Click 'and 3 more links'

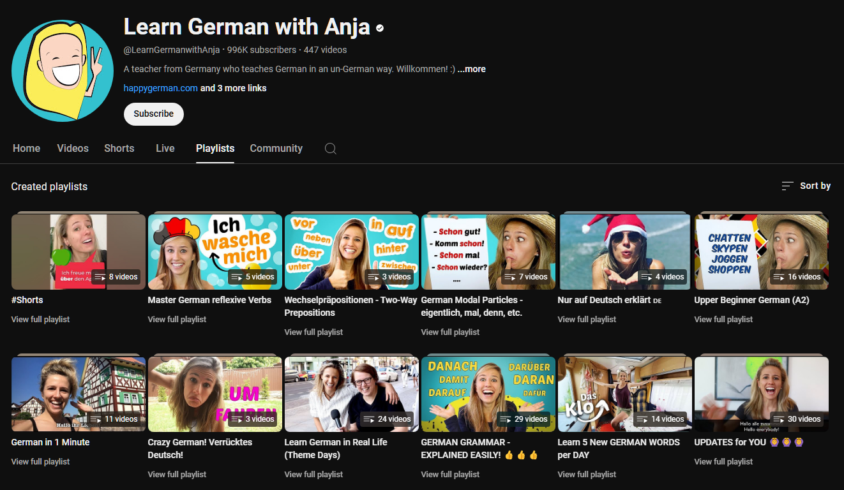click(233, 88)
